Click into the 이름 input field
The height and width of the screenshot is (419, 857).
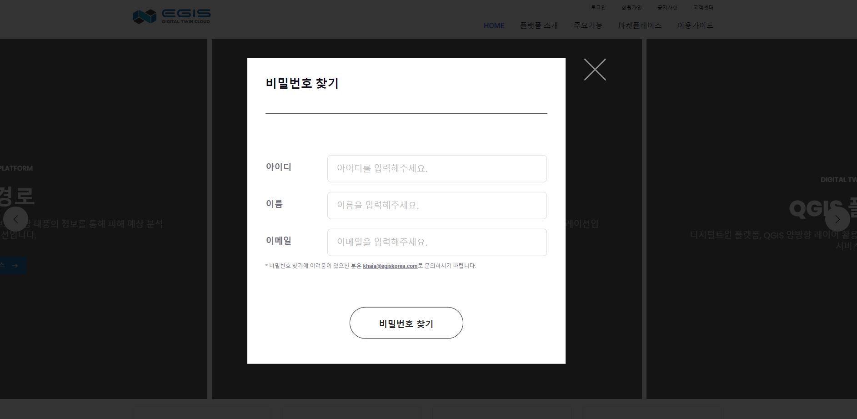pyautogui.click(x=436, y=206)
